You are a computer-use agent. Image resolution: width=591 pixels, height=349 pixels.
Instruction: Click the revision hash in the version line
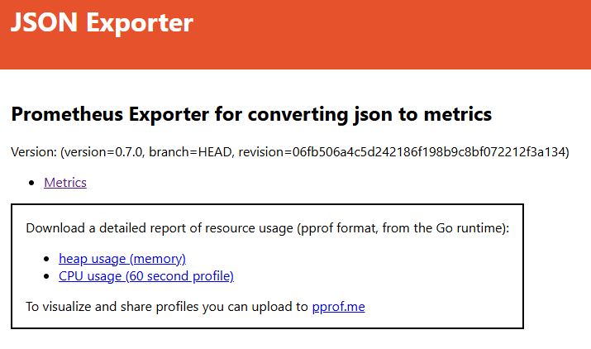click(430, 152)
